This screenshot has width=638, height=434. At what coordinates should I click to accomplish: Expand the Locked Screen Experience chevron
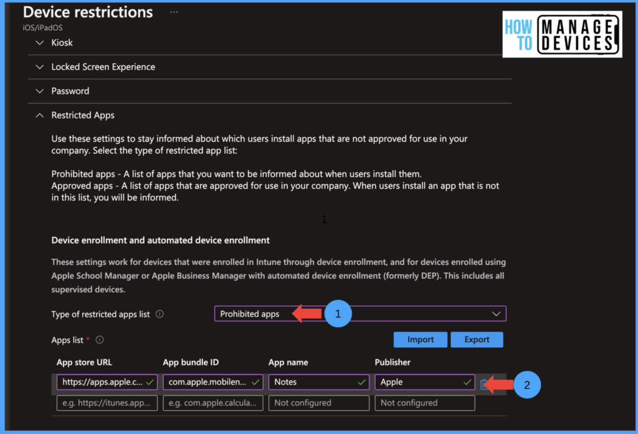click(x=39, y=67)
